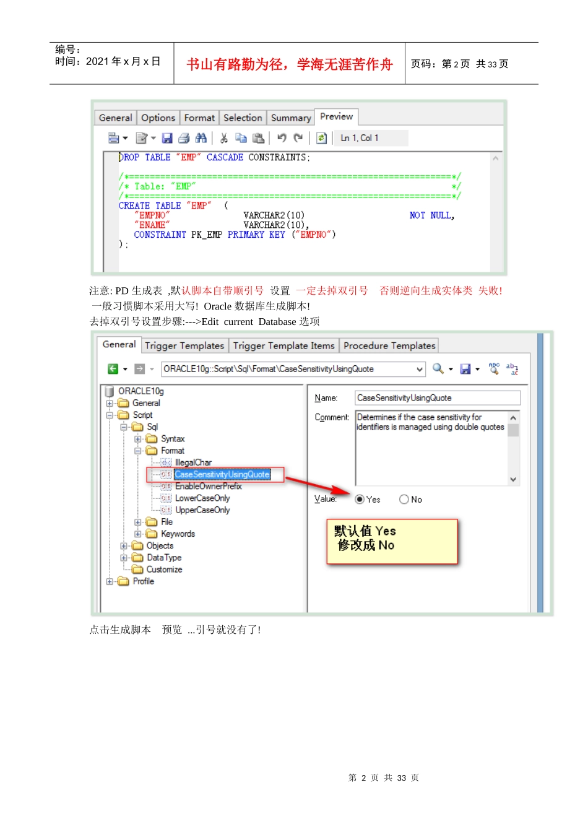Open the dropdown next to DBMS save icon
The width and height of the screenshot is (588, 832).
tap(477, 370)
